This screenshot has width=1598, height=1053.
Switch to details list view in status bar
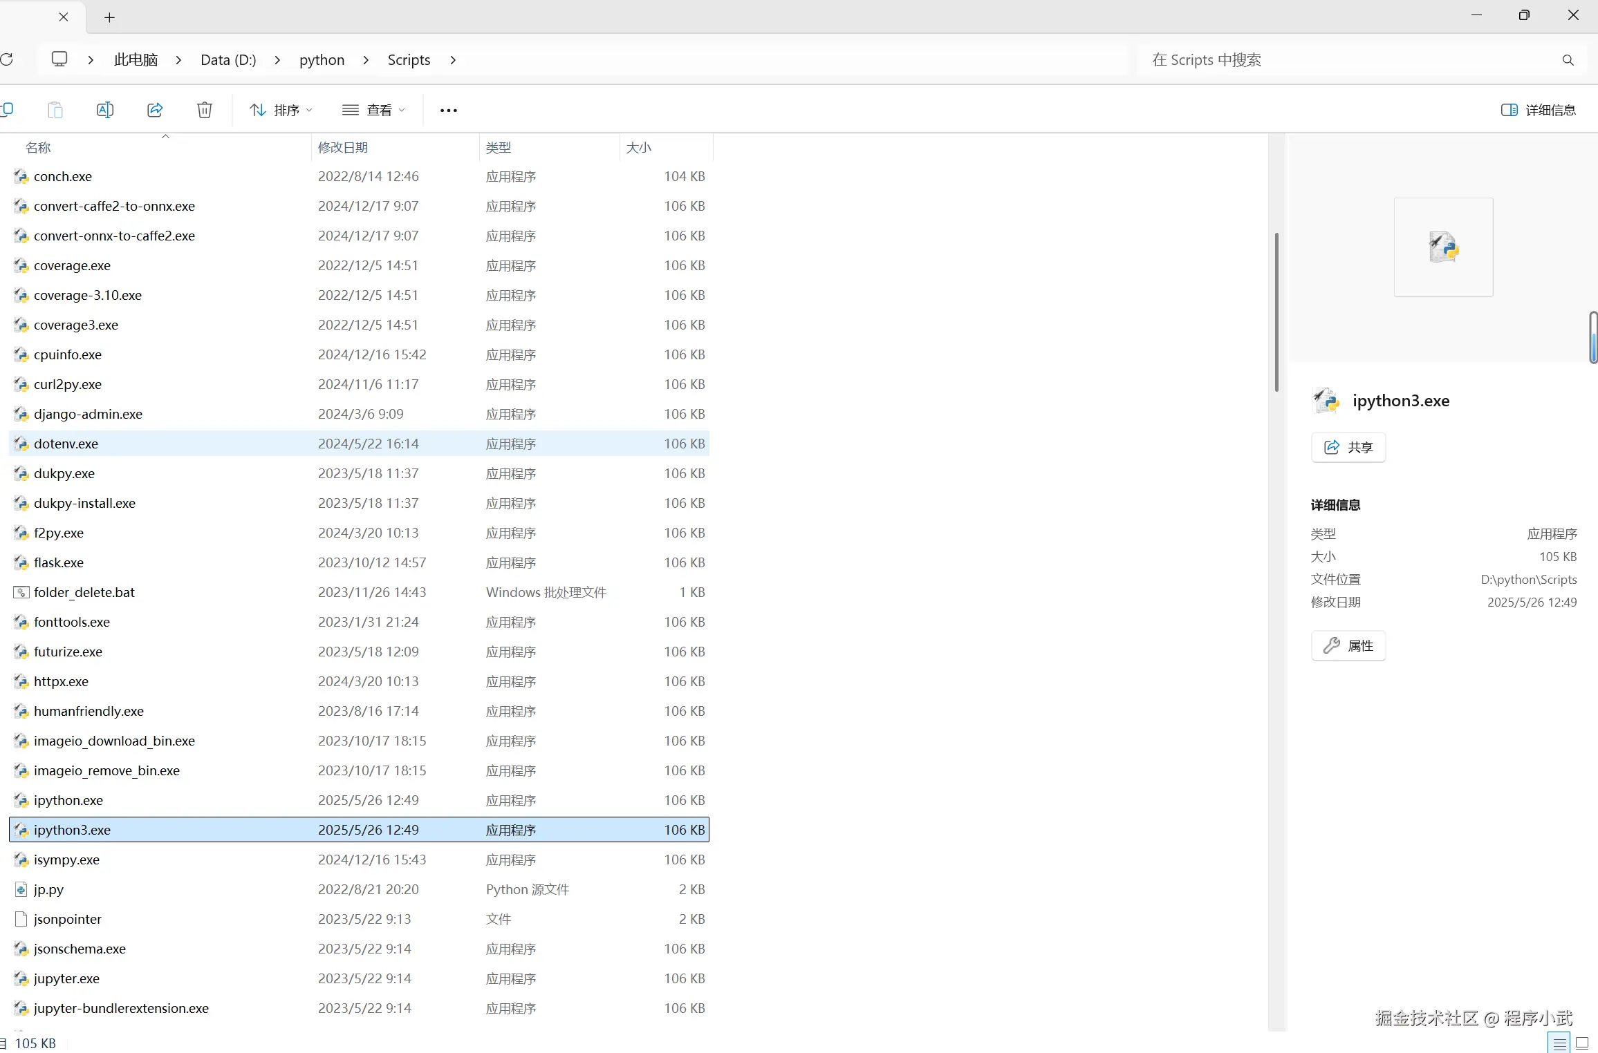coord(1560,1043)
